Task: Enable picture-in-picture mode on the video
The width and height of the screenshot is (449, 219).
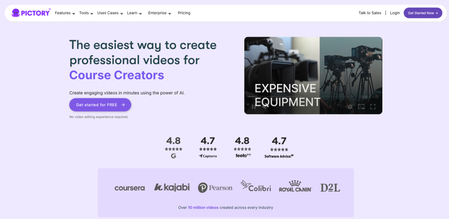Action: tap(361, 106)
